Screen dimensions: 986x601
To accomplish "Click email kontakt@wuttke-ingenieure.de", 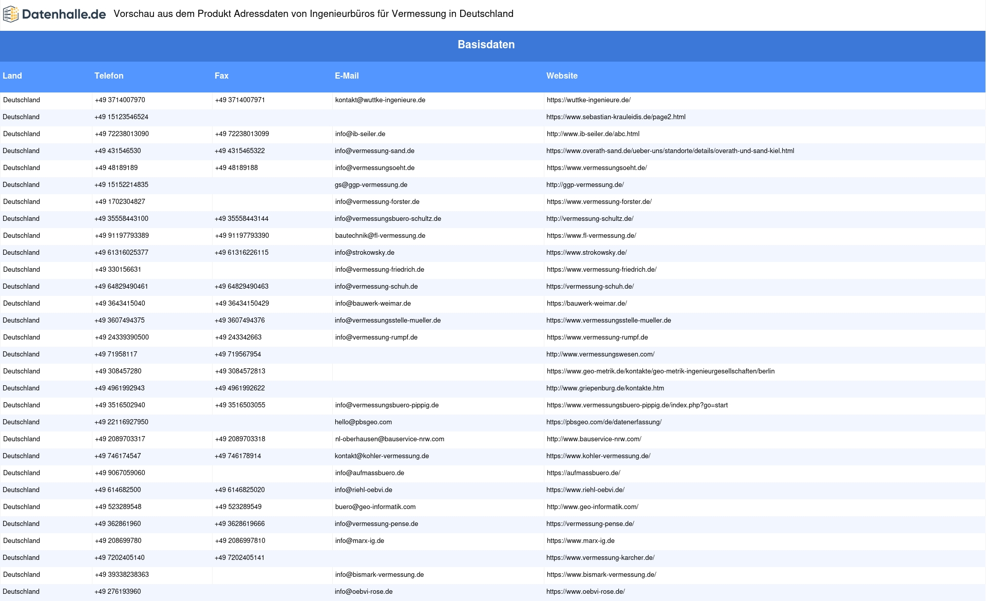I will coord(380,100).
